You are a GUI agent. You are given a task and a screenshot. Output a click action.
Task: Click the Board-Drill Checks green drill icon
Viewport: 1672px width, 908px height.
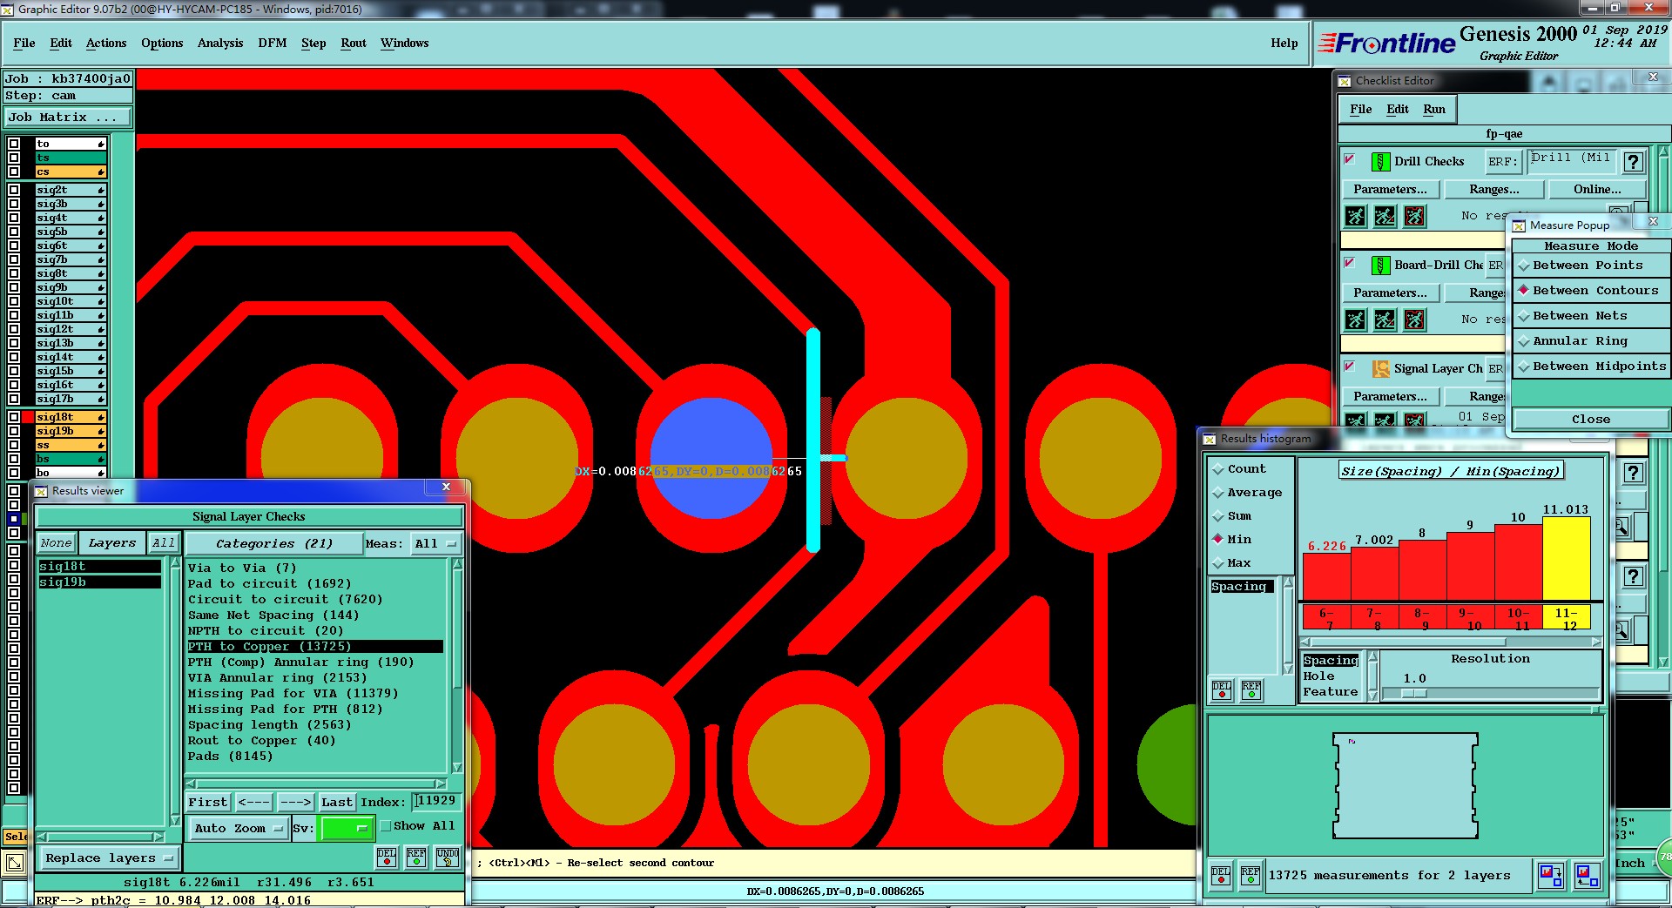click(1380, 266)
